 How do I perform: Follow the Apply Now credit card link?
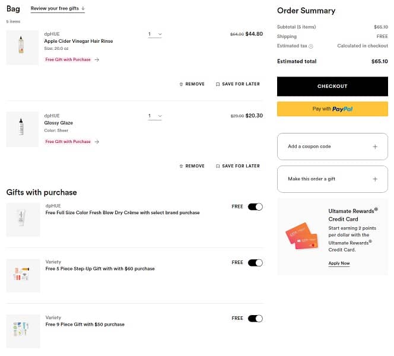pyautogui.click(x=339, y=263)
